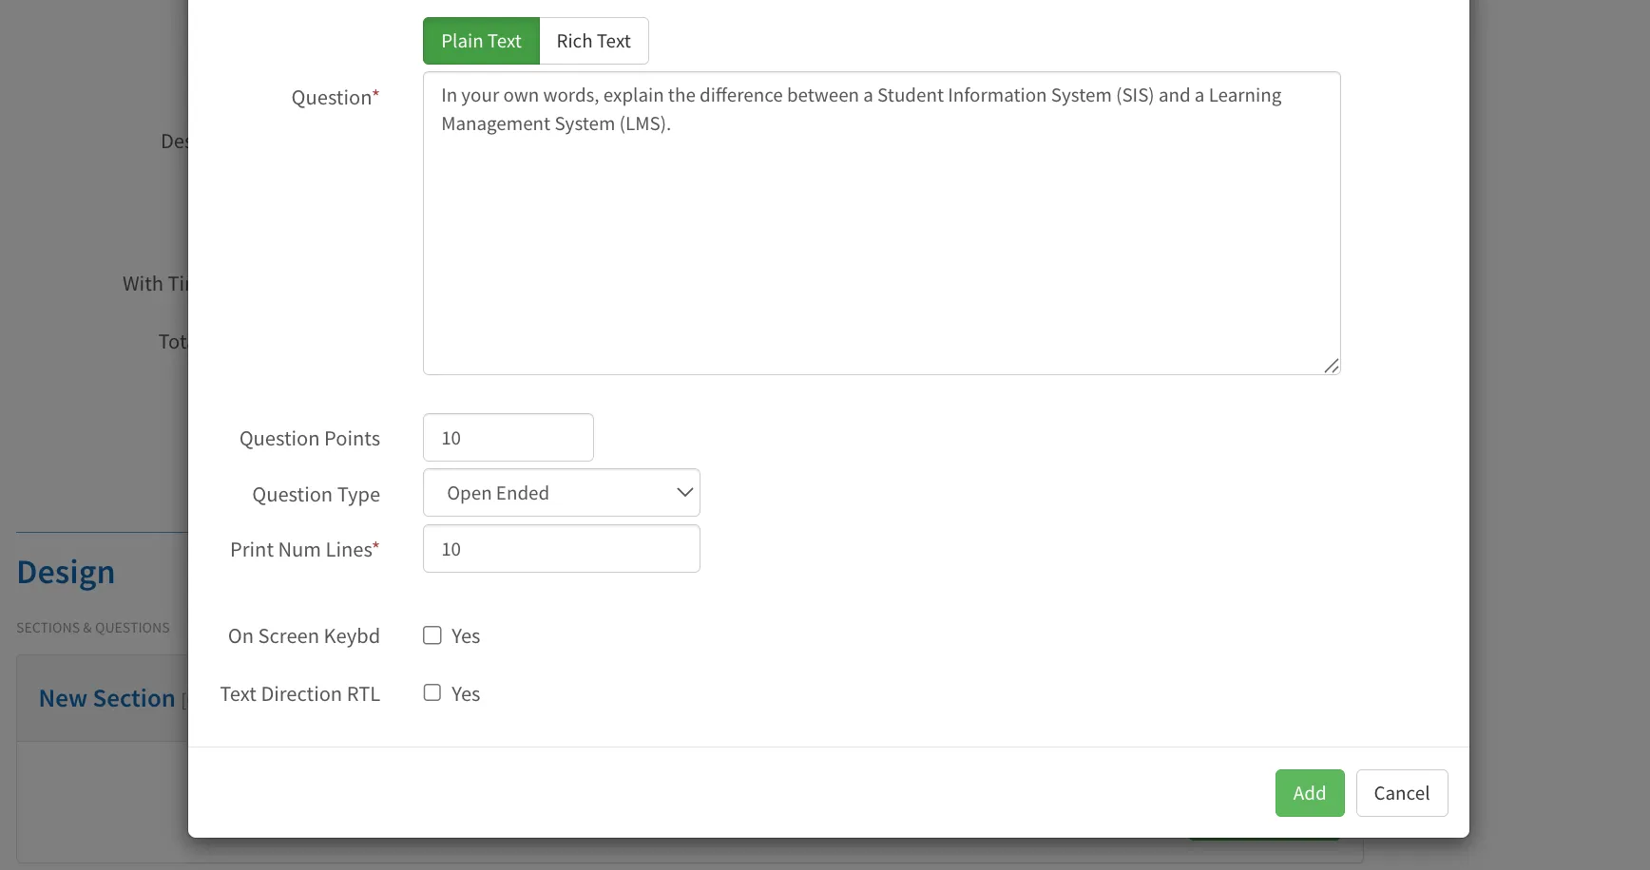The width and height of the screenshot is (1650, 870).
Task: Click the Question Type label
Action: point(317,495)
